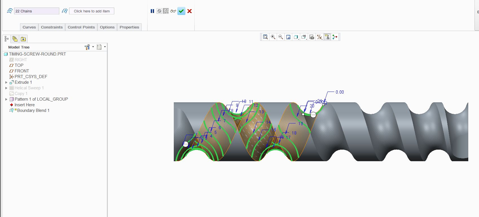Click the white round drag handle near chain 1

[185, 144]
